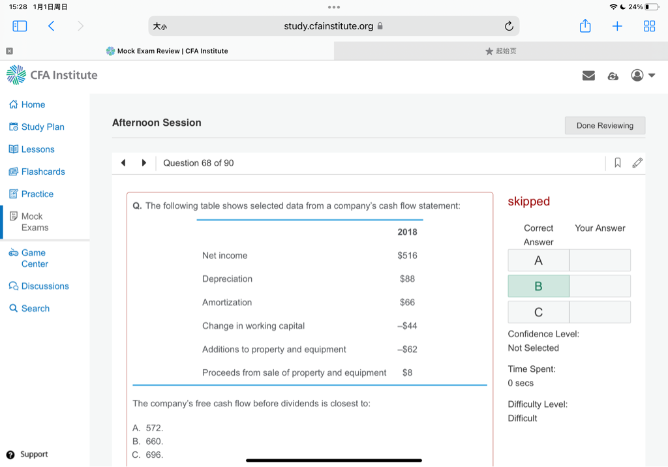Select the Mock Exam Review tab
This screenshot has height=467, width=668.
(167, 51)
